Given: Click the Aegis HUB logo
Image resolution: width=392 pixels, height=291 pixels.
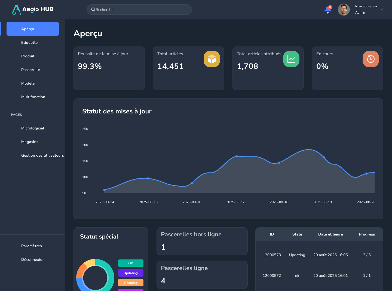Looking at the screenshot, I should click(x=33, y=10).
